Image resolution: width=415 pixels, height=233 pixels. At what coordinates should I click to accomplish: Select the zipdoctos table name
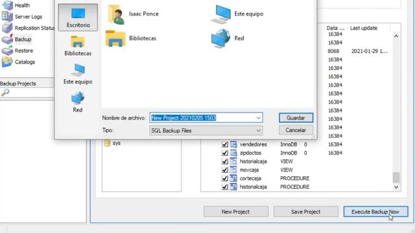coord(250,153)
